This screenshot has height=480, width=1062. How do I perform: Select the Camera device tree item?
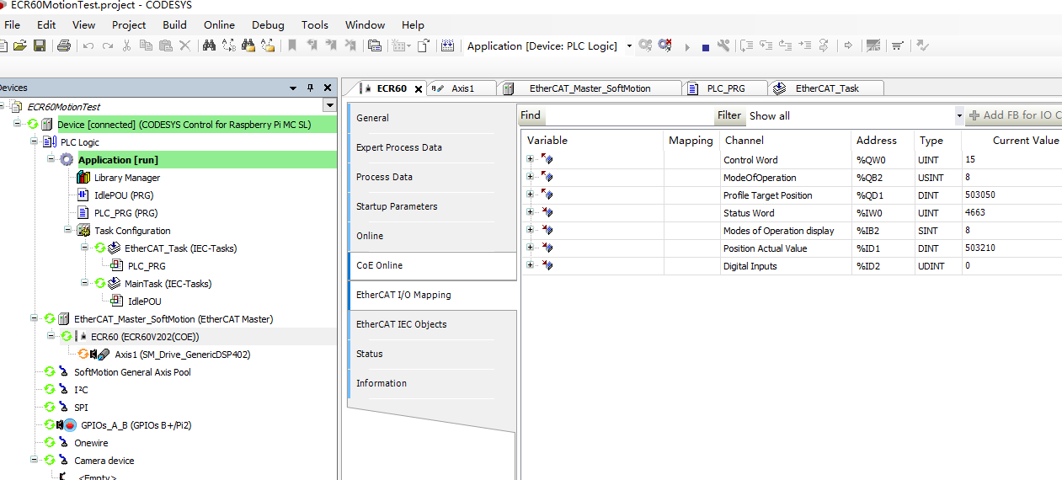coord(104,461)
